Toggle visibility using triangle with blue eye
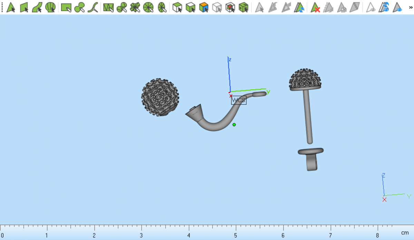This screenshot has width=414, height=240. point(397,7)
